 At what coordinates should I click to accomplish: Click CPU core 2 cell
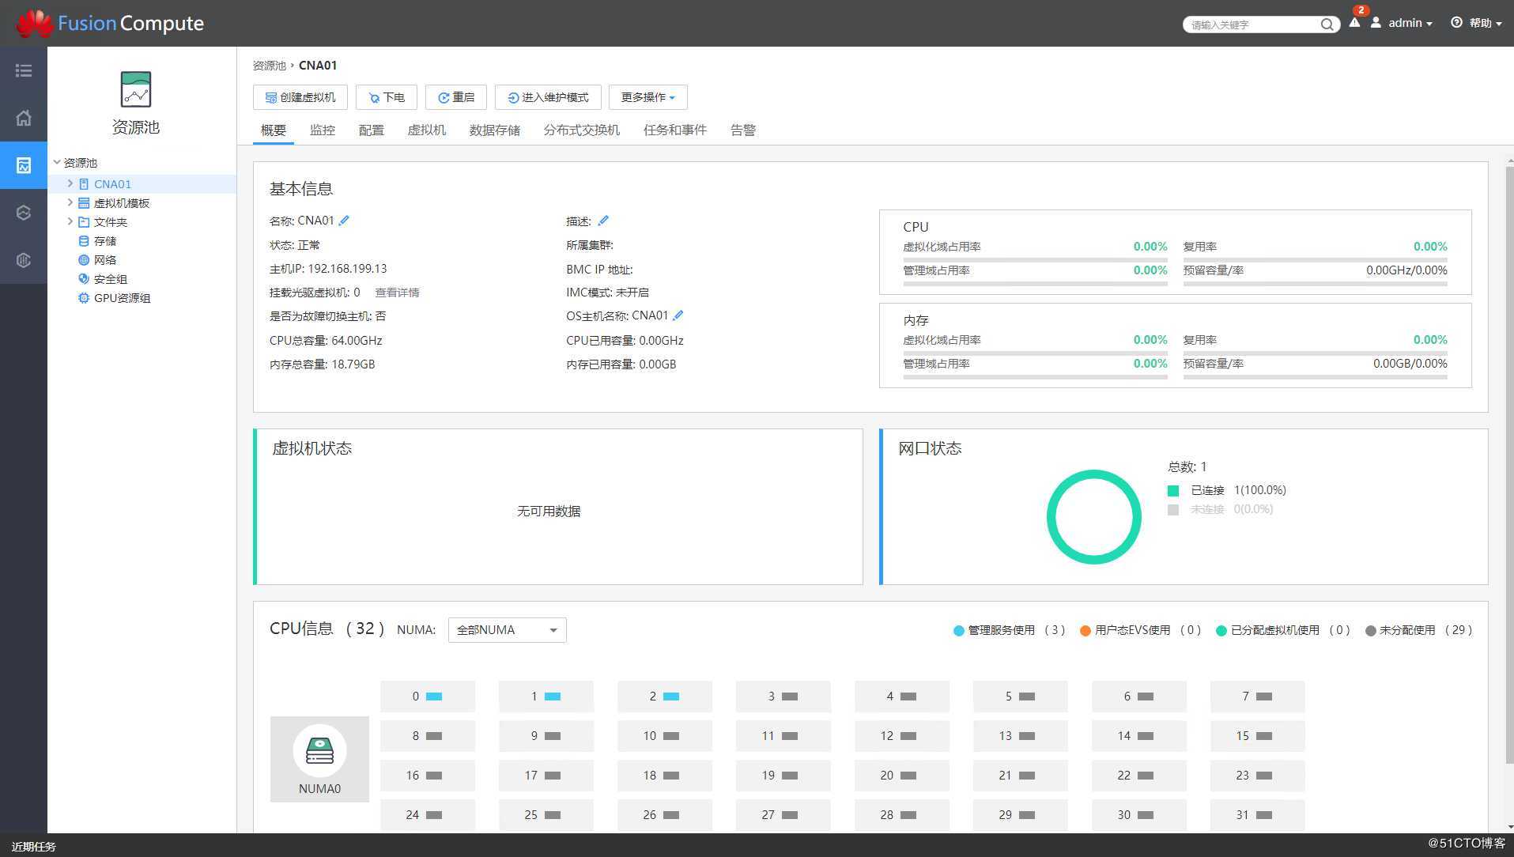[x=665, y=697]
